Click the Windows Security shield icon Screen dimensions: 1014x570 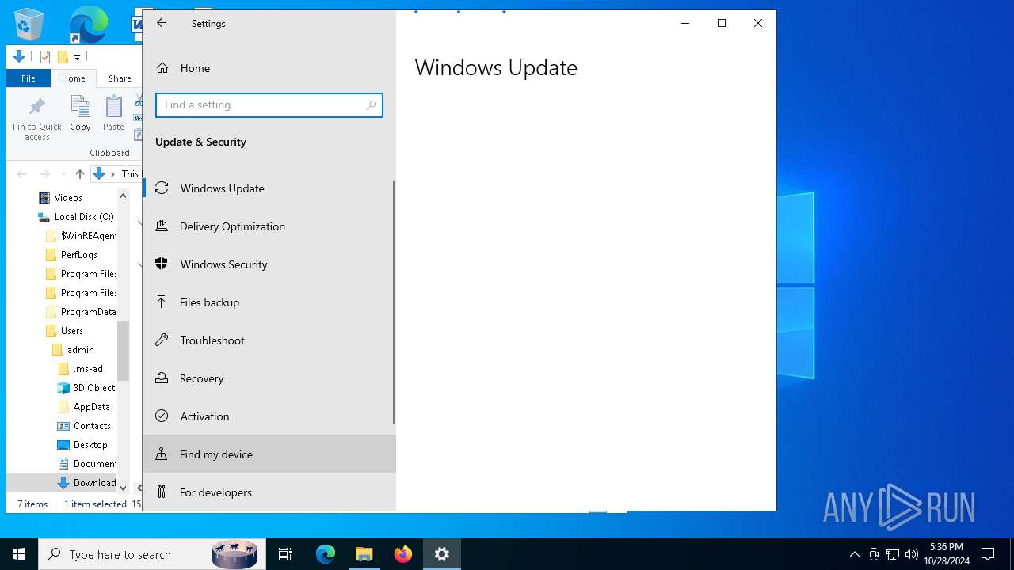tap(162, 264)
